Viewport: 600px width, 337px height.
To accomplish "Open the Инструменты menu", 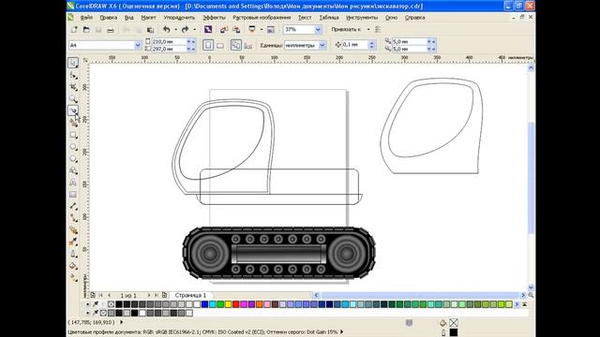I will click(362, 18).
